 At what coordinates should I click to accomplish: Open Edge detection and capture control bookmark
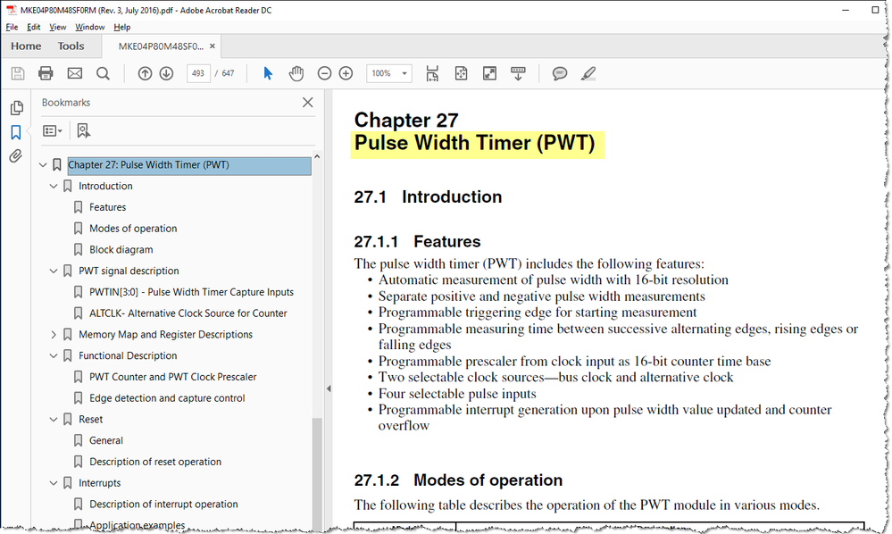click(167, 398)
